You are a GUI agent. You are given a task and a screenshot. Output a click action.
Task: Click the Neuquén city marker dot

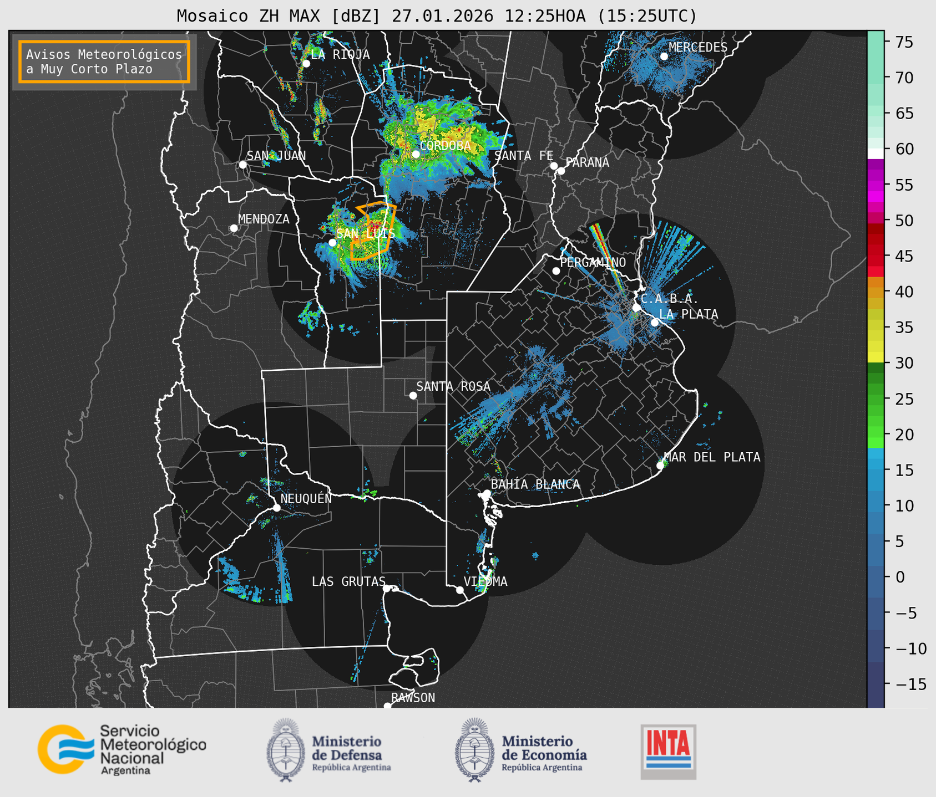tap(276, 508)
